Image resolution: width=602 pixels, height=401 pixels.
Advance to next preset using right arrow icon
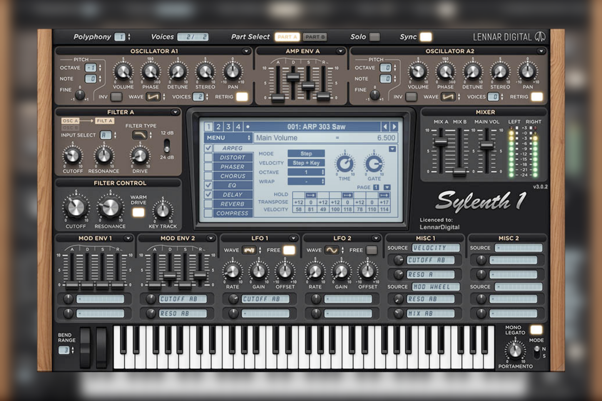point(394,127)
